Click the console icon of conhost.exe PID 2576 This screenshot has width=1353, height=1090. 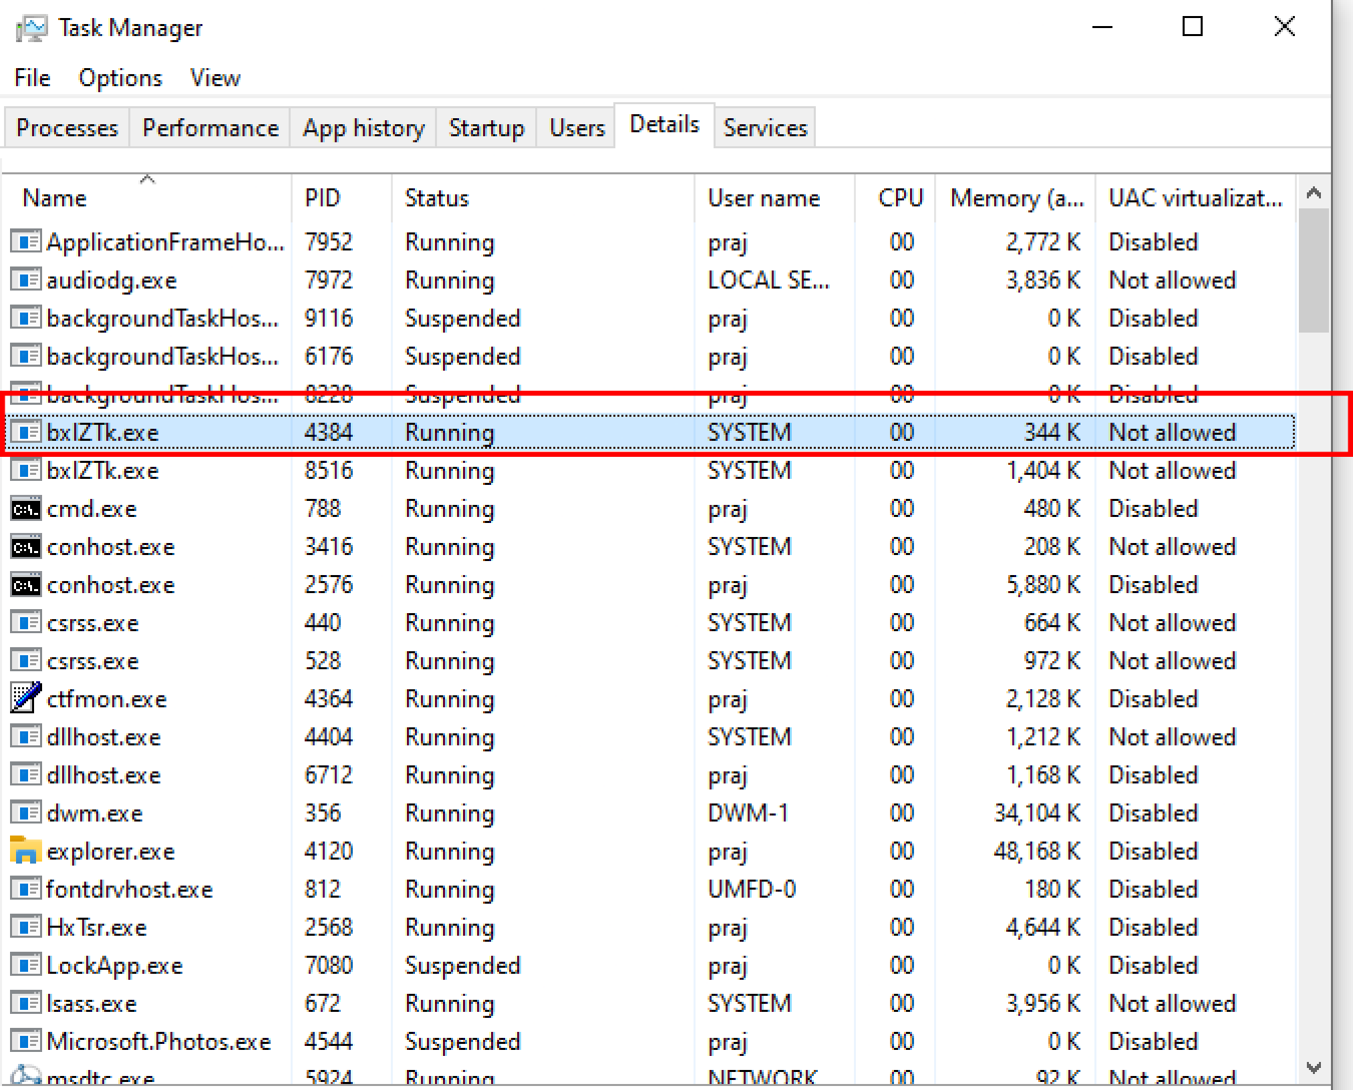pyautogui.click(x=26, y=585)
